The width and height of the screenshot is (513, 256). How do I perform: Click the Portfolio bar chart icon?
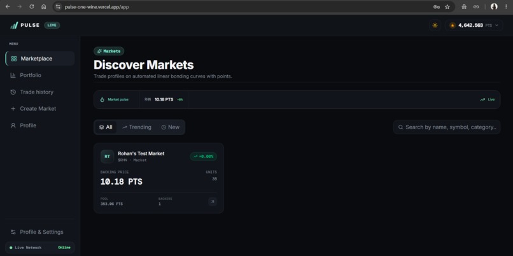[13, 75]
